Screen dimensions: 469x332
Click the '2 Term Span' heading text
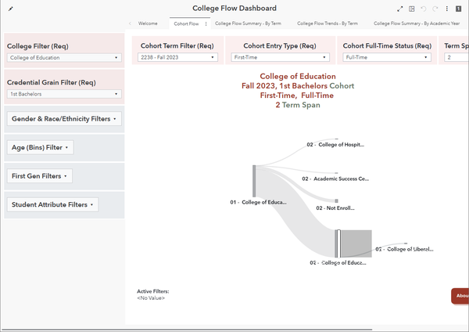[298, 105]
